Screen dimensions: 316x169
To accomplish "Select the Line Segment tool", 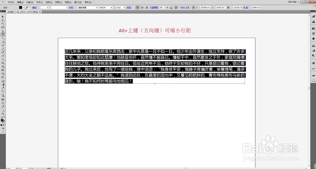I will coord(3,38).
